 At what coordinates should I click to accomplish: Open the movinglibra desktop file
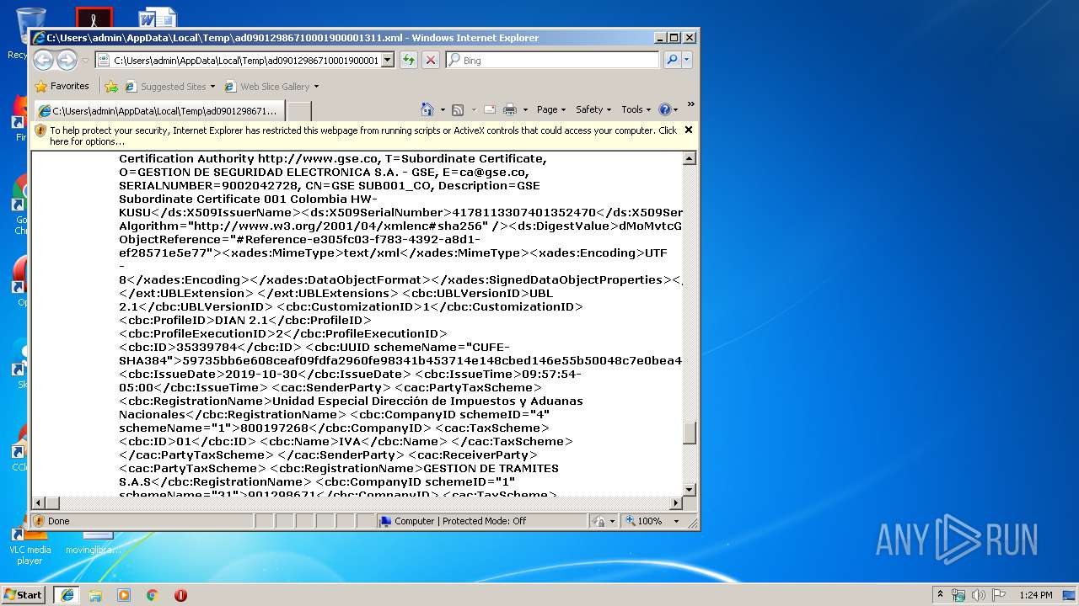[94, 545]
